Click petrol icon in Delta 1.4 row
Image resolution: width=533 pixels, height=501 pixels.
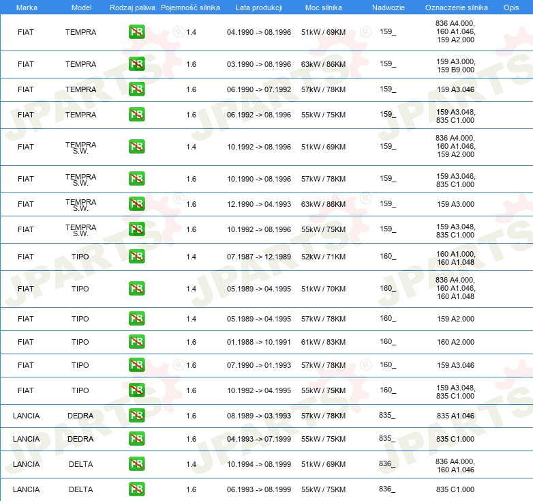pos(136,464)
